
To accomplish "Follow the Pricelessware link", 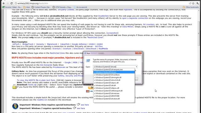I will point(59,67).
